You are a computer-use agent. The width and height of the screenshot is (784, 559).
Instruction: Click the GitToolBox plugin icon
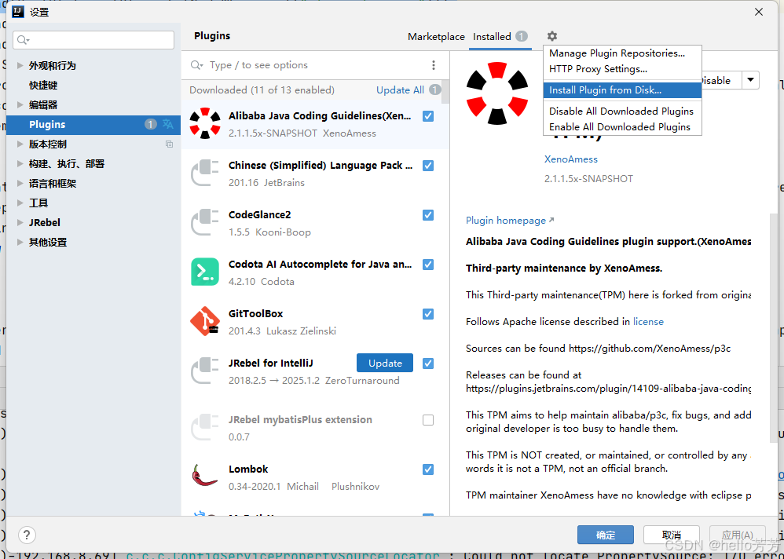pos(205,321)
